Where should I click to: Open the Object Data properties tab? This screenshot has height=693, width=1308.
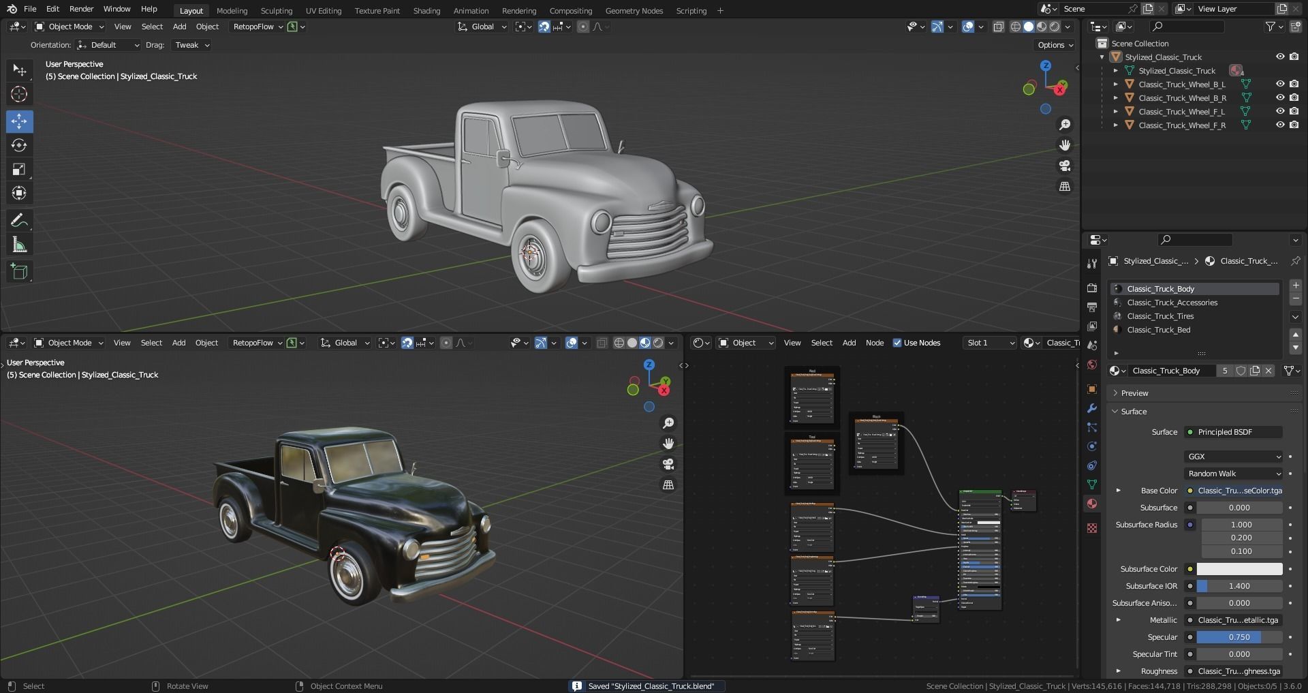pos(1092,484)
